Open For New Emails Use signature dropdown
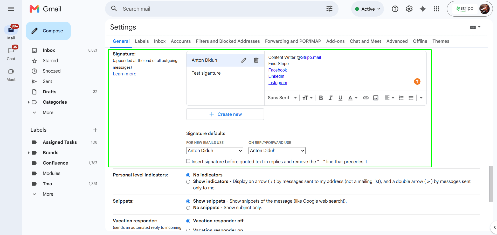 tap(215, 151)
